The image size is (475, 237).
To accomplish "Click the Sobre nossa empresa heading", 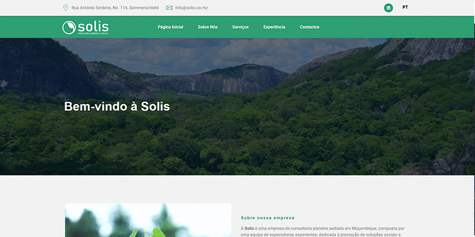I will point(267,217).
